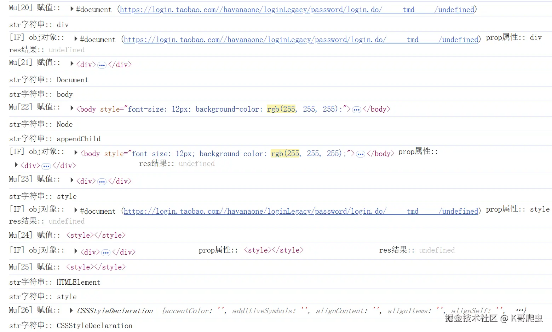
Task: Click ellipsis badge in [IF] row body element
Action: click(361, 154)
